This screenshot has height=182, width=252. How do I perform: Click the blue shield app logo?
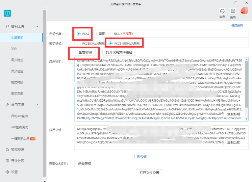click(x=7, y=13)
